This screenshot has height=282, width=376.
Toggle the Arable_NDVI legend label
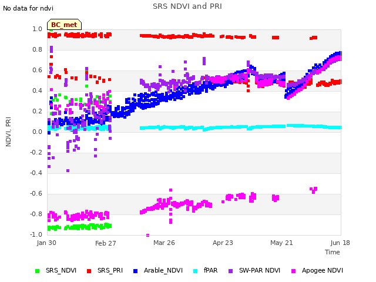[163, 270]
